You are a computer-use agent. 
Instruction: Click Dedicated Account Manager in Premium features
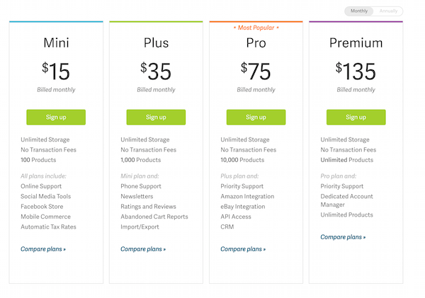346,201
